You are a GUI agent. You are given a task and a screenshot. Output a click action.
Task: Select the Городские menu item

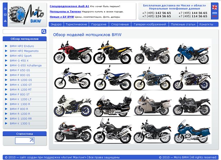(x=99, y=24)
